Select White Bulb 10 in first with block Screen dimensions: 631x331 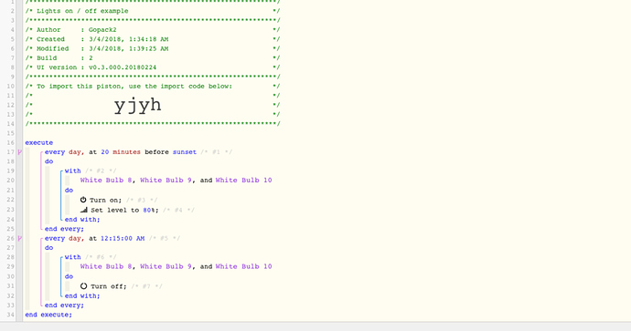[x=244, y=181]
